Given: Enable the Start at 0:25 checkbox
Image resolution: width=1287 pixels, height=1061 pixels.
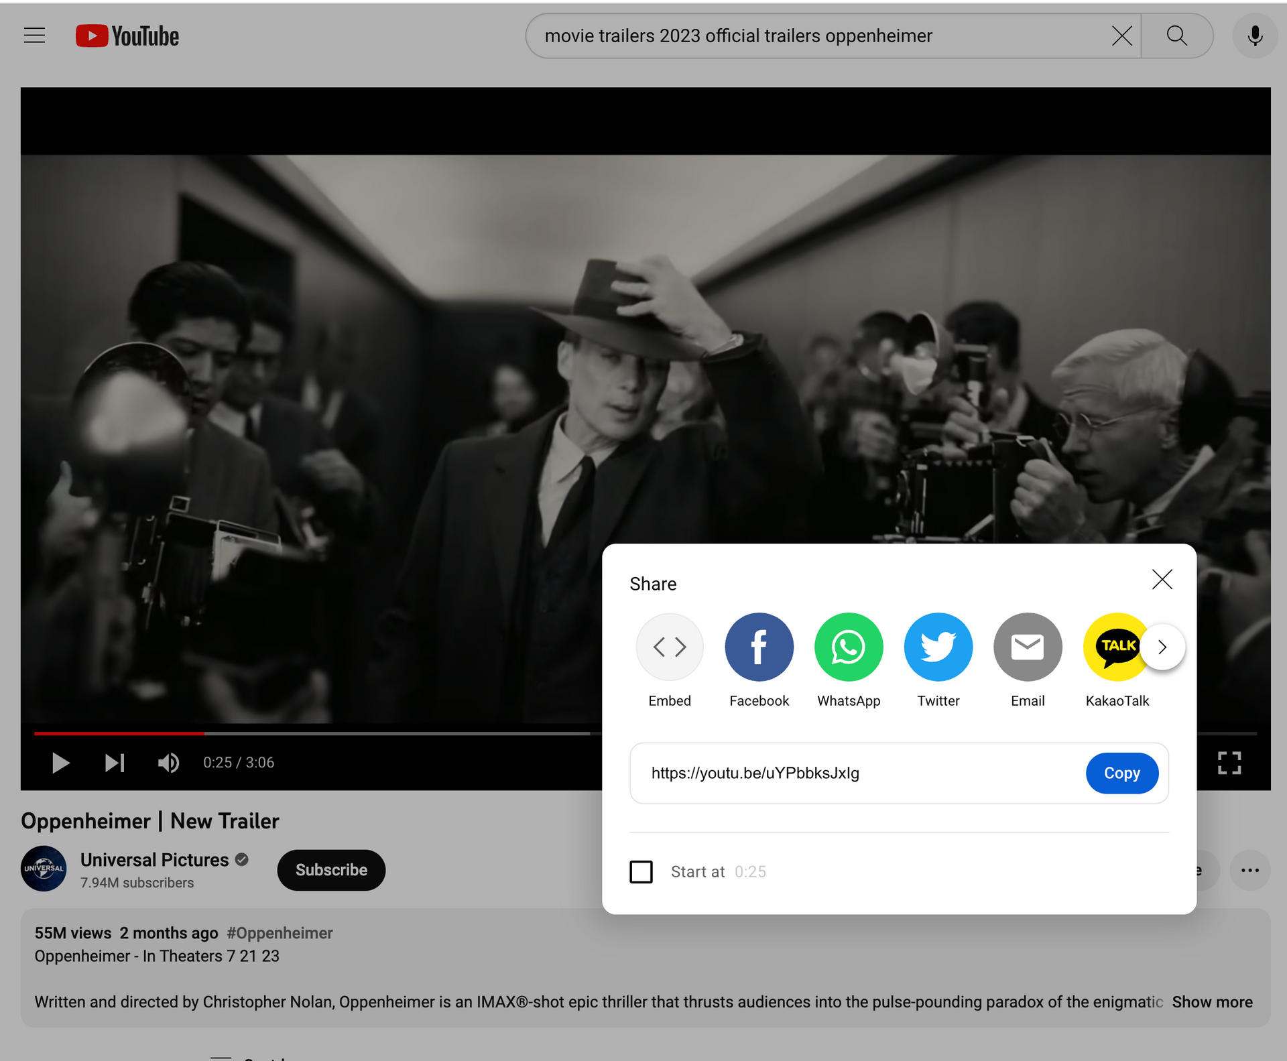Looking at the screenshot, I should 641,871.
